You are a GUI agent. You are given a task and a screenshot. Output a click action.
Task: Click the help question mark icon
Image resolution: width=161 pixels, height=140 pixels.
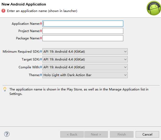[x=7, y=134]
